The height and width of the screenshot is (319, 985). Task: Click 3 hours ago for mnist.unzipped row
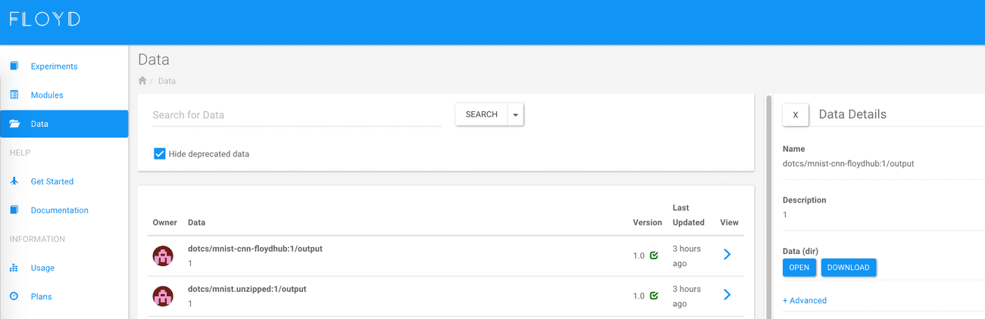[686, 296]
